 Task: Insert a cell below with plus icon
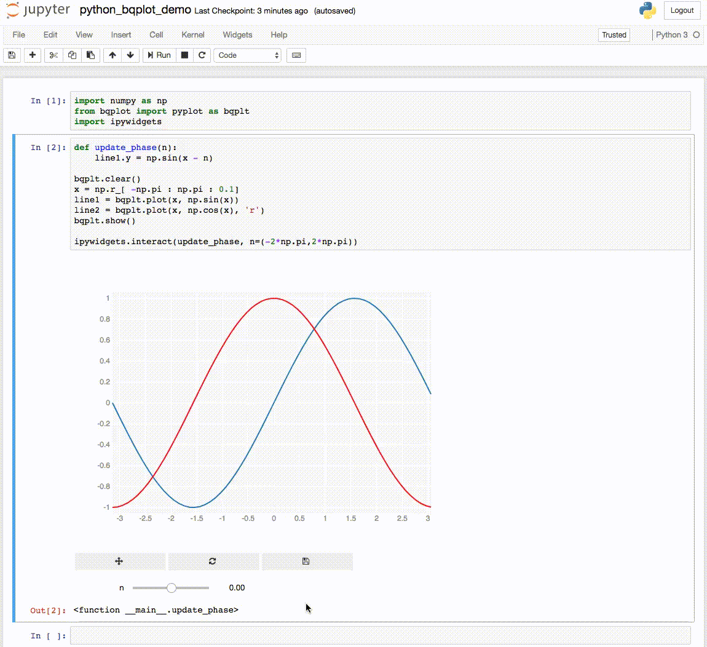33,55
